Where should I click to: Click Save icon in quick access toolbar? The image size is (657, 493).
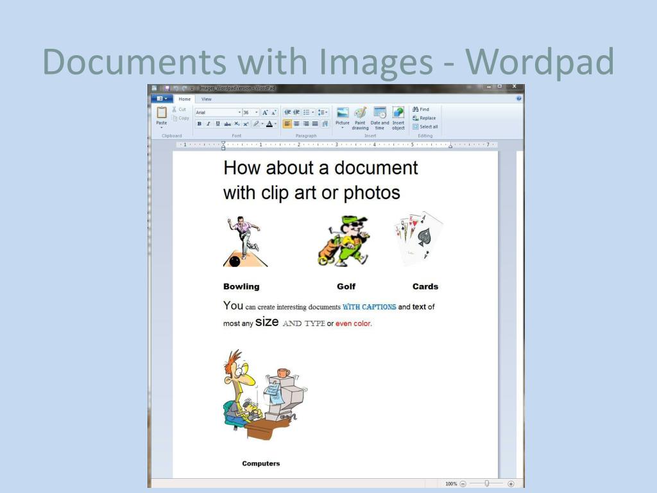(167, 88)
